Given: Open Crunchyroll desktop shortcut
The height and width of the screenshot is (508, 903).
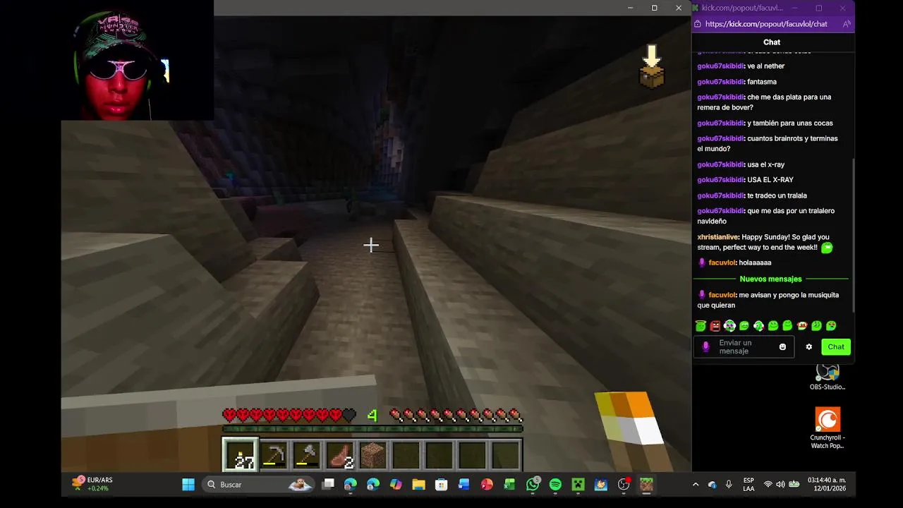Looking at the screenshot, I should click(828, 427).
